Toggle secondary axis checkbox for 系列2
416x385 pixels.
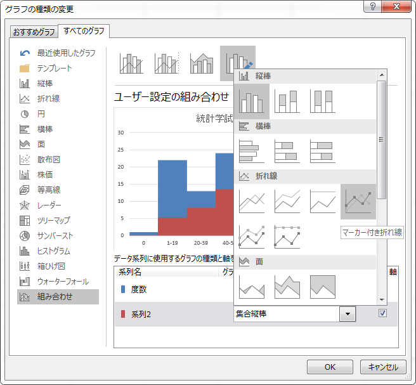[382, 313]
